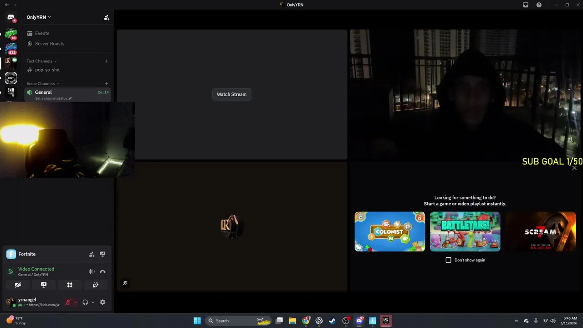Create a new voice channel plus icon
The width and height of the screenshot is (583, 328).
click(x=106, y=84)
